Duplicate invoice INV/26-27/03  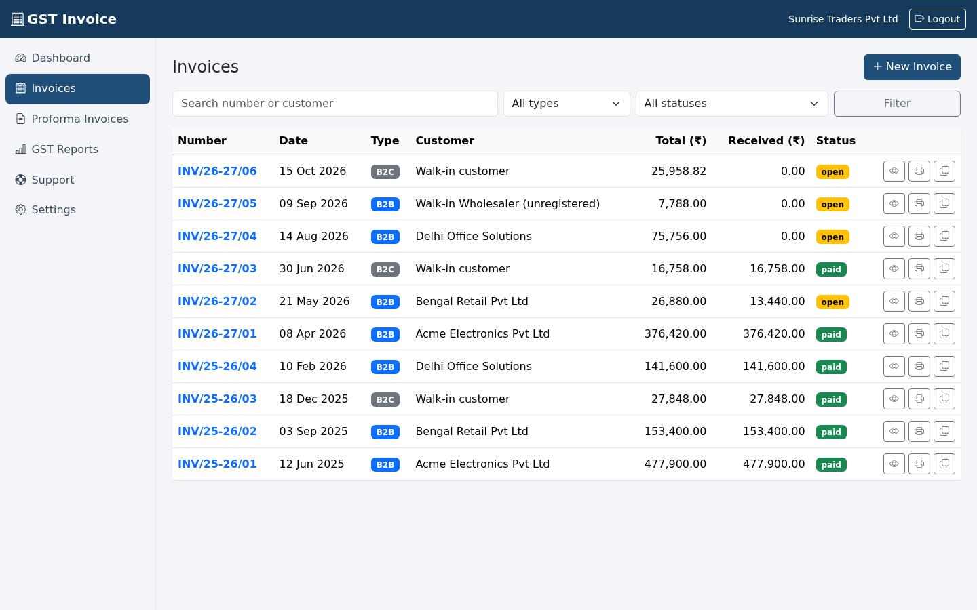coord(944,269)
